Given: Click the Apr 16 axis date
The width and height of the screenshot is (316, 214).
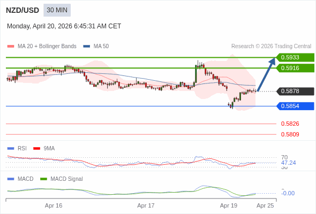Looking at the screenshot, I should click(54, 205).
